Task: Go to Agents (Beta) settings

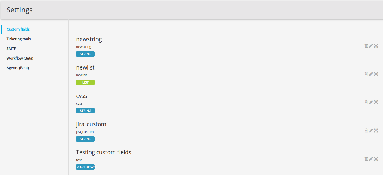Action: [x=18, y=68]
